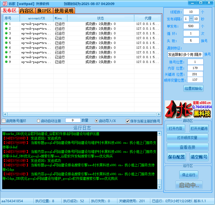Click the 村长黑科技 logo banner
This screenshot has width=215, height=205.
[x=188, y=109]
